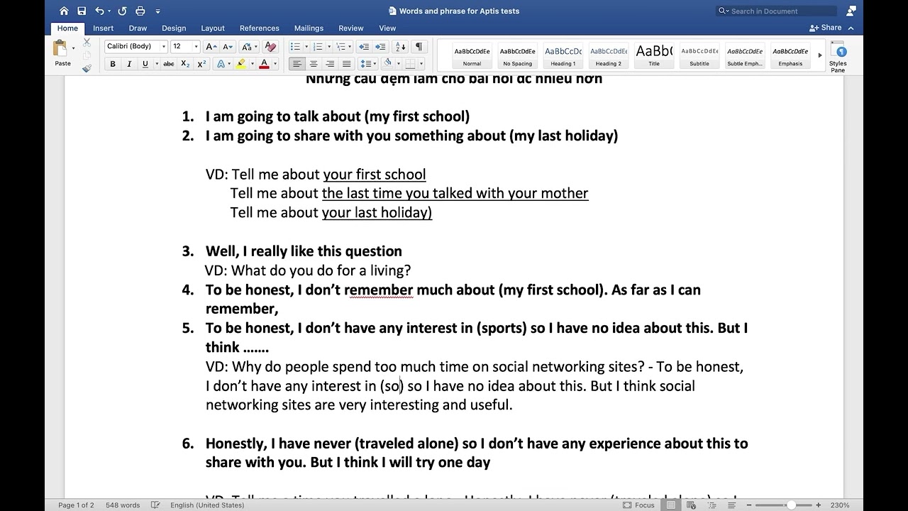Viewport: 908px width, 511px height.
Task: Click in the Search in Document field
Action: [x=777, y=11]
